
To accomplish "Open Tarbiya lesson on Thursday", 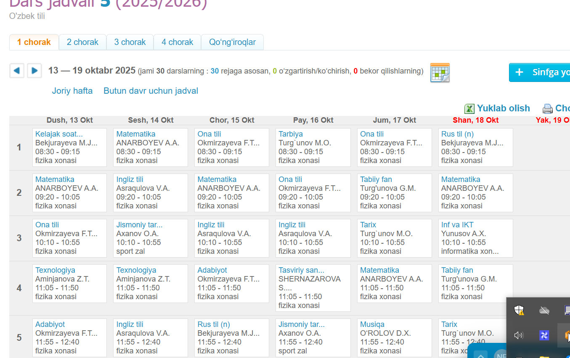I will click(291, 134).
